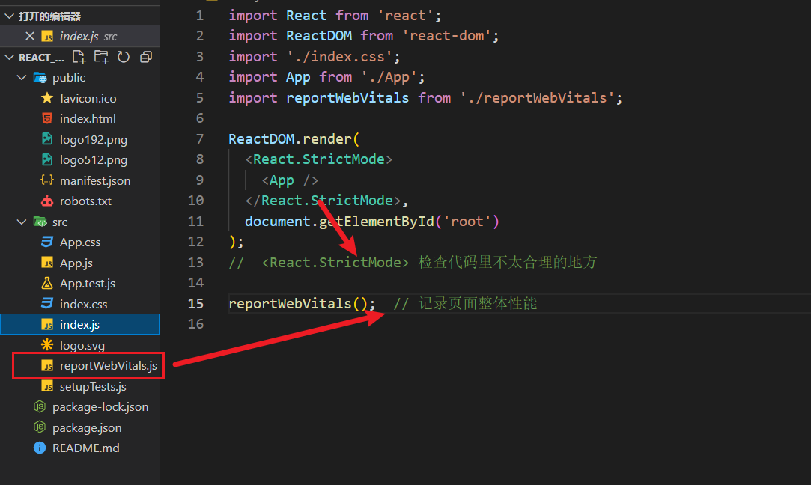
Task: Open index.css file
Action: (83, 304)
